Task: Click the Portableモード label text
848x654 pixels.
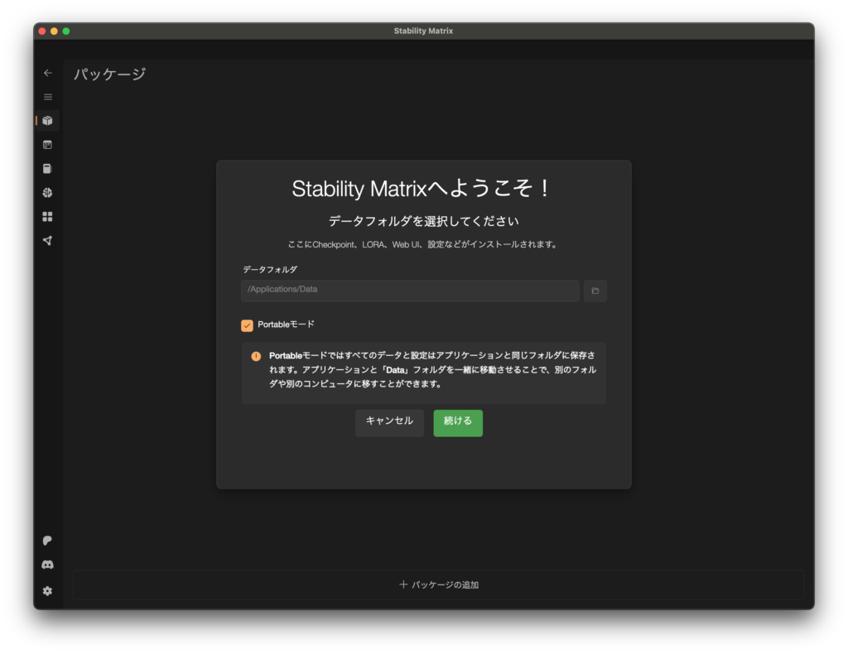Action: coord(286,325)
